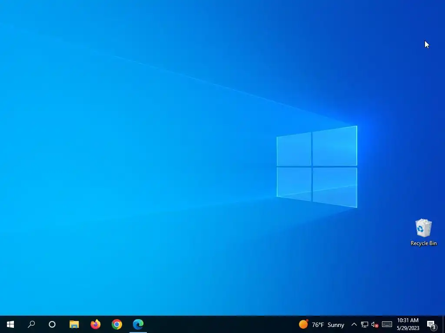Click Show desktop strip at taskbar edge
445x333 pixels.
[x=444, y=324]
